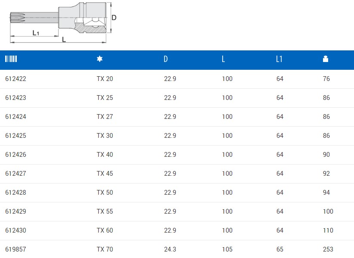Click the TX 70 profile cell
Screen dimensions: 354x258
click(105, 249)
